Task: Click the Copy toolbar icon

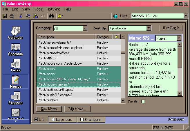Action: click(28, 16)
